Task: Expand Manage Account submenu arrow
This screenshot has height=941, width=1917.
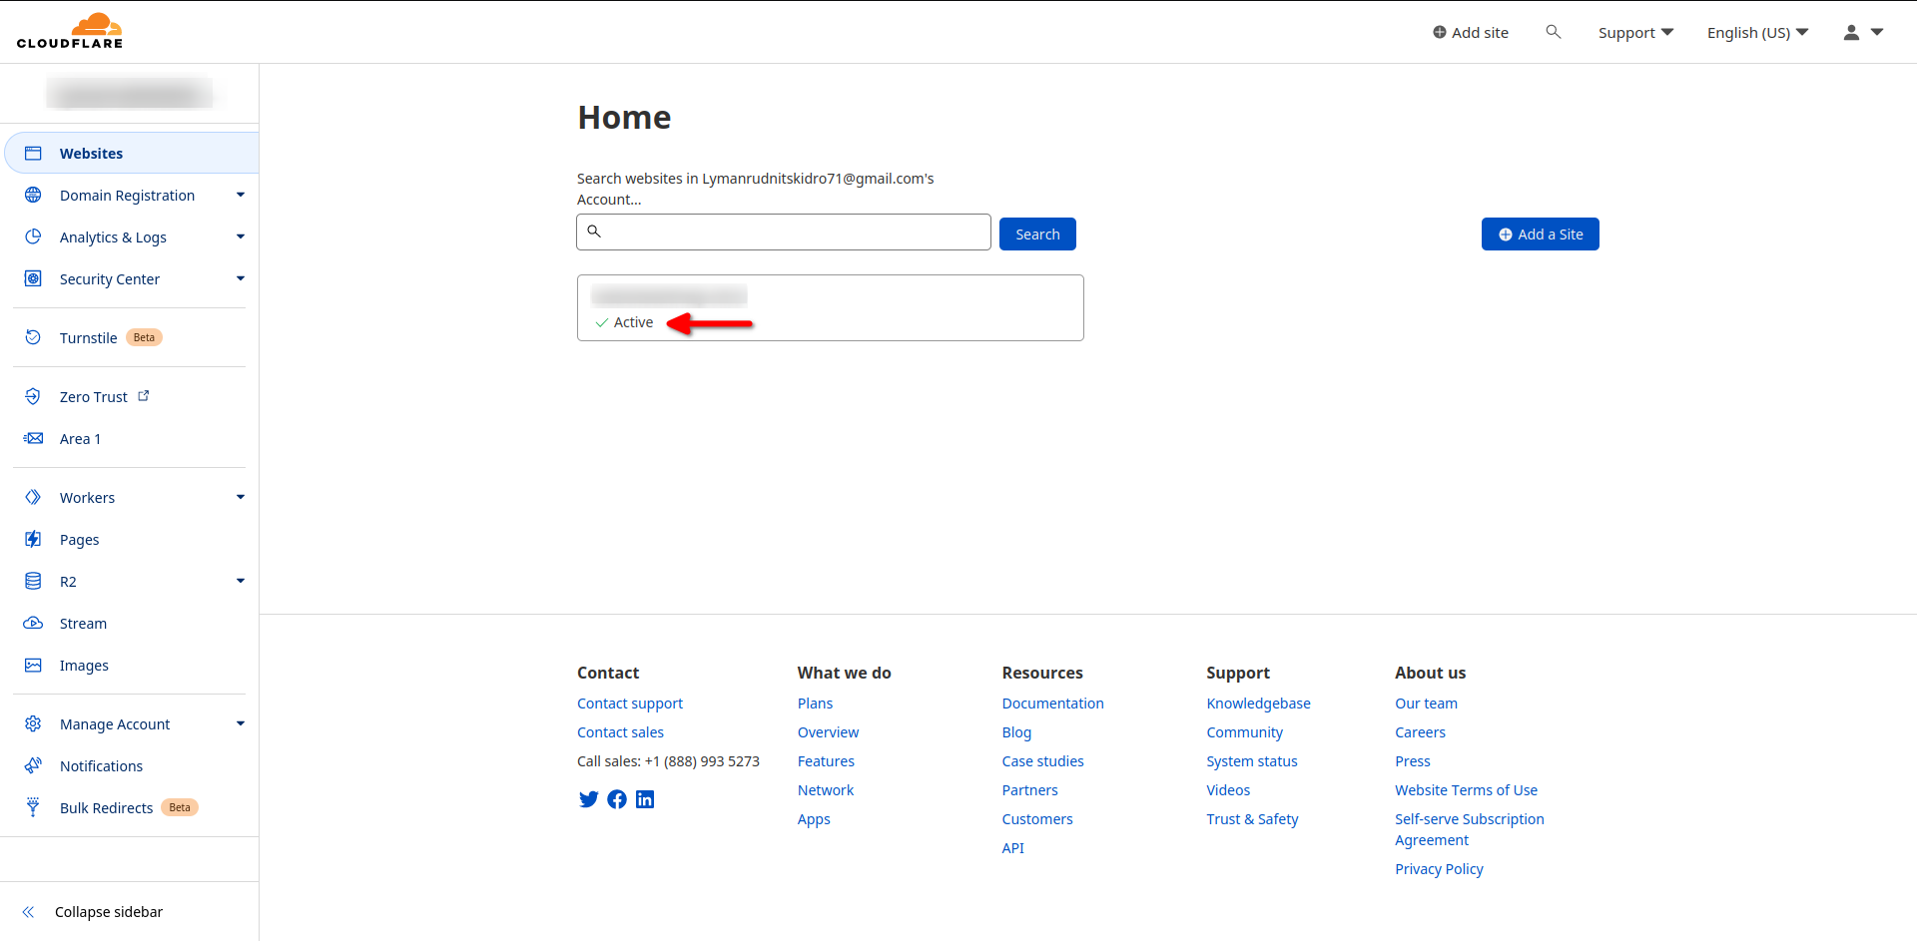Action: pyautogui.click(x=241, y=723)
